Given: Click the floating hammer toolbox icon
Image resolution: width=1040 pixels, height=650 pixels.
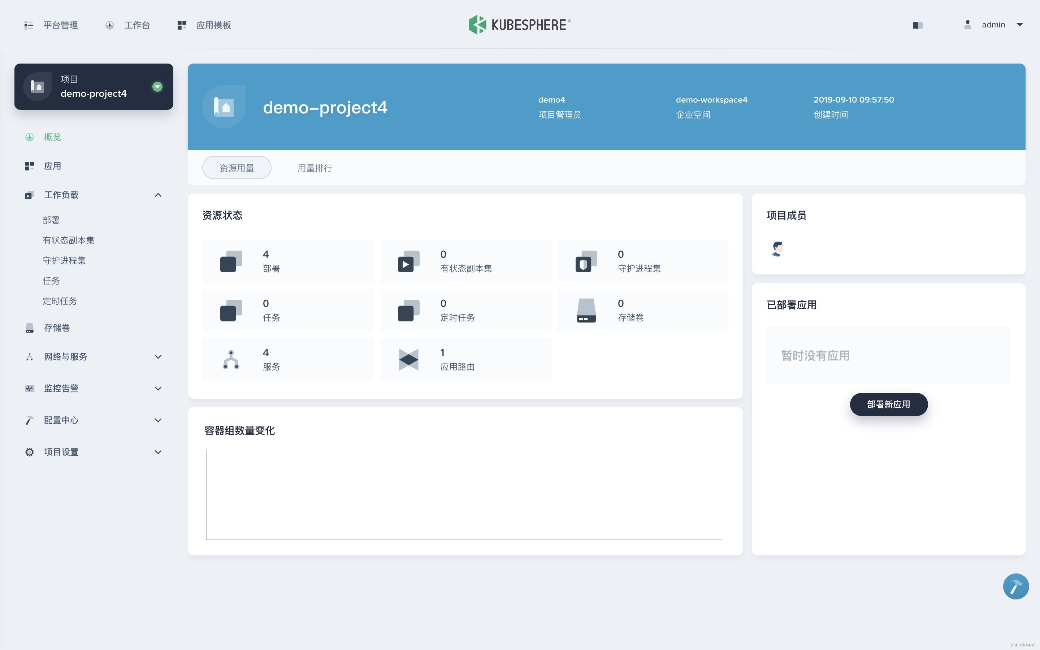Looking at the screenshot, I should point(1015,586).
